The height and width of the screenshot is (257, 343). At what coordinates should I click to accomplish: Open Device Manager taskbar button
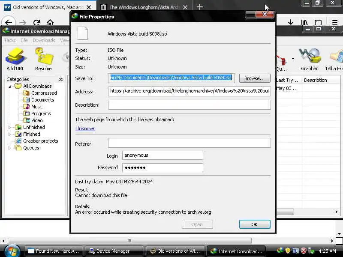[114, 251]
